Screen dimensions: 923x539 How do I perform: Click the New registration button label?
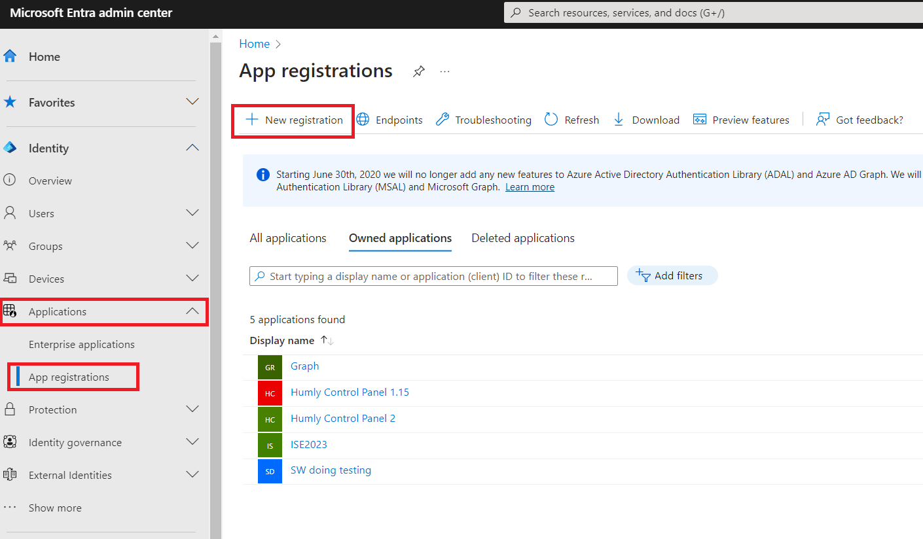304,120
